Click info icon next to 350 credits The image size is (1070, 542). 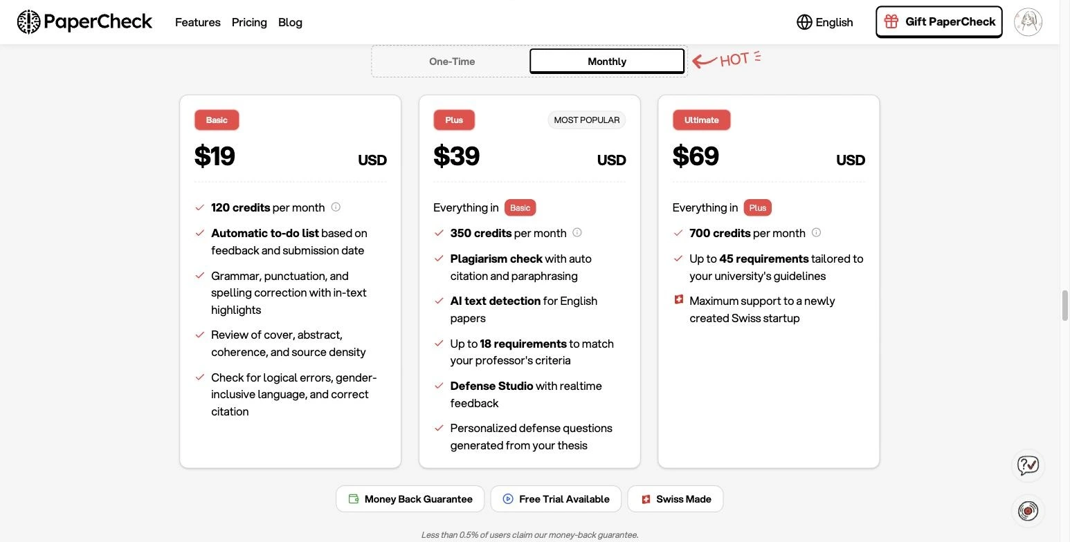577,232
